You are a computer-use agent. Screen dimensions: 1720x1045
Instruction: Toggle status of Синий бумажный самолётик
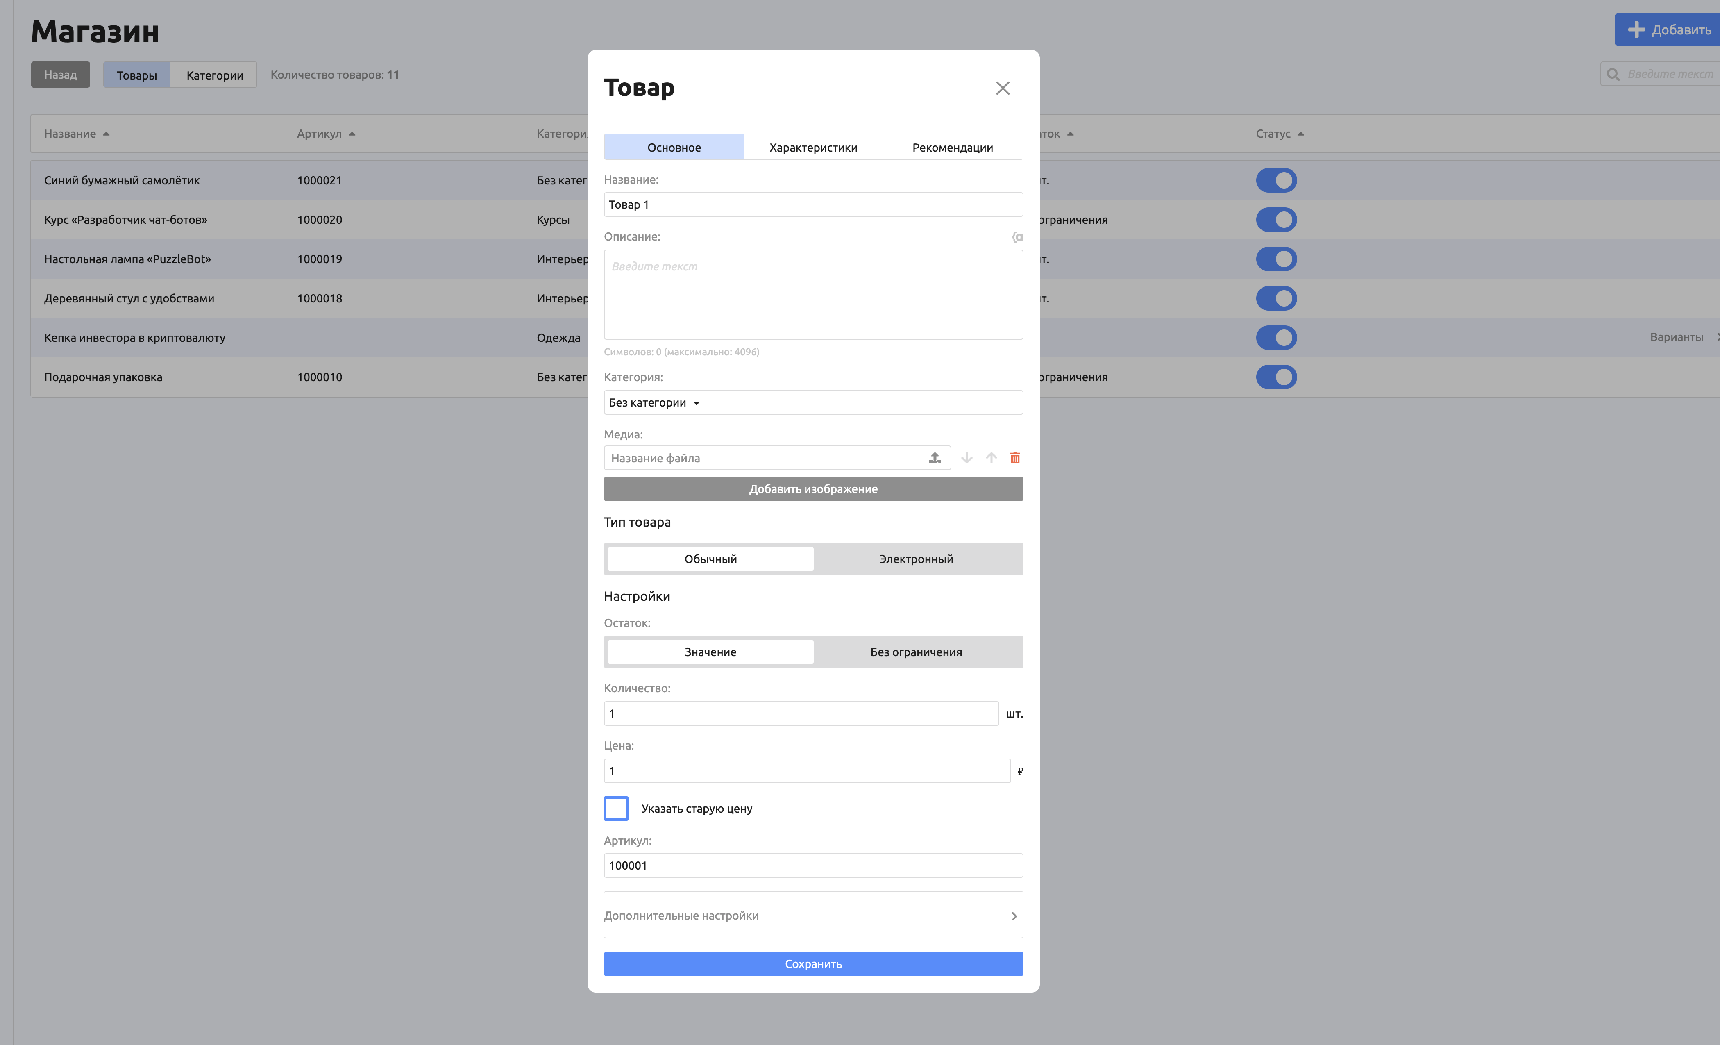1276,181
